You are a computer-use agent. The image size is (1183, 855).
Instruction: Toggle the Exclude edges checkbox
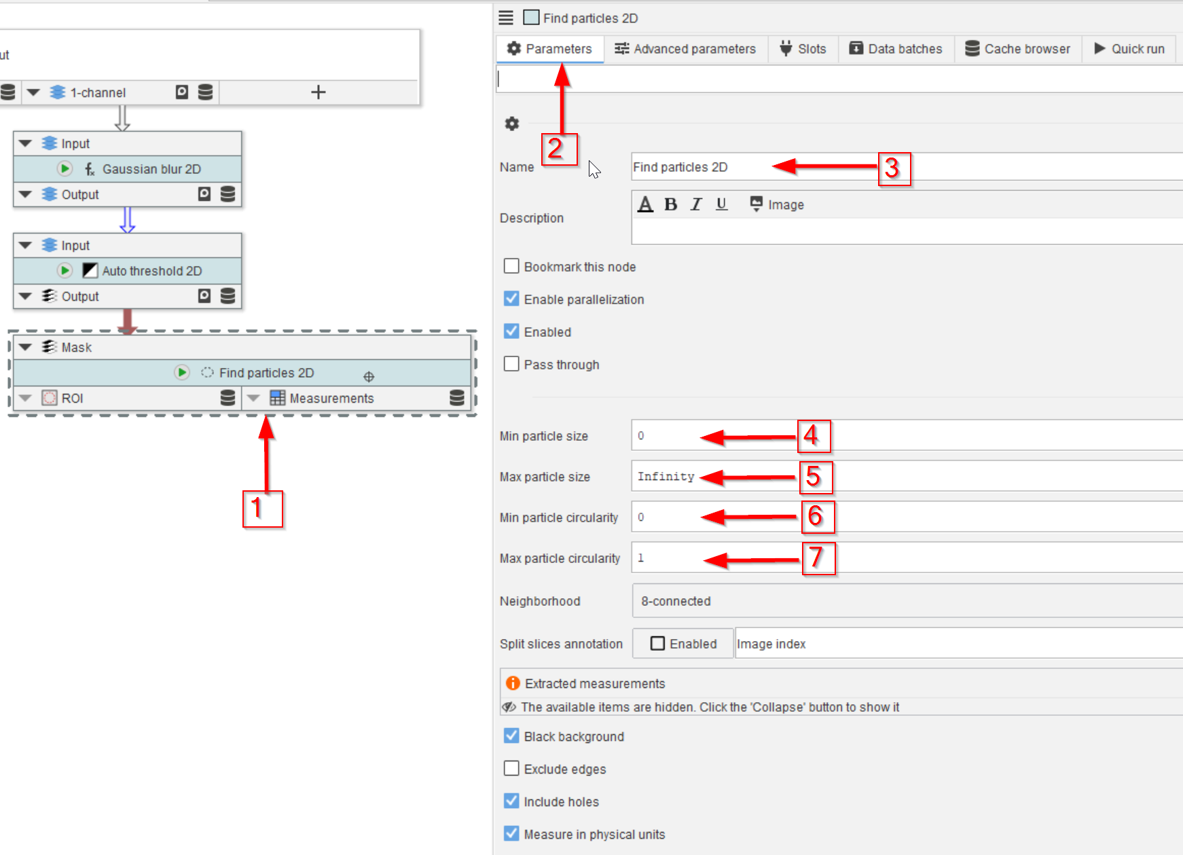click(x=511, y=768)
